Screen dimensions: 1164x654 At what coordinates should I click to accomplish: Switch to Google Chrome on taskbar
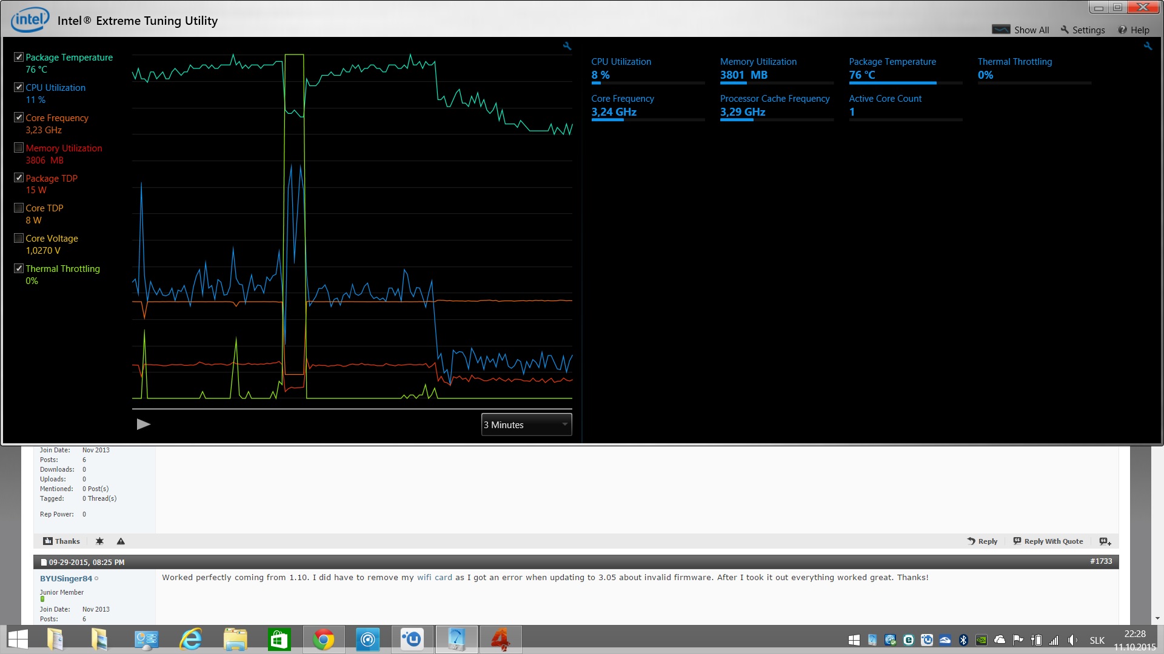point(324,639)
